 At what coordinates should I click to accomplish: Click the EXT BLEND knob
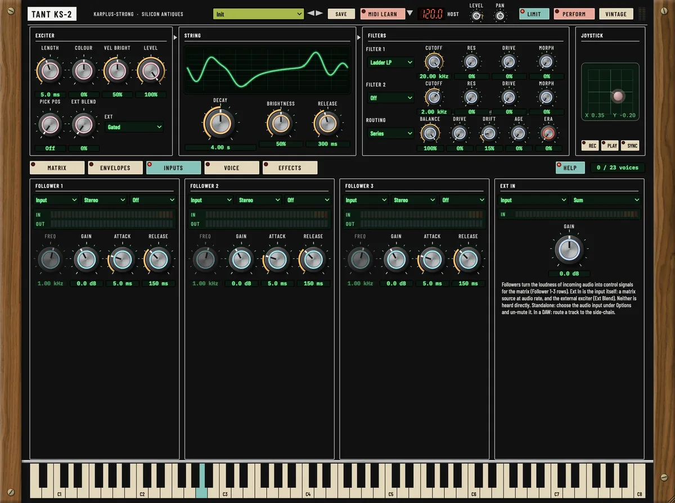pos(83,124)
